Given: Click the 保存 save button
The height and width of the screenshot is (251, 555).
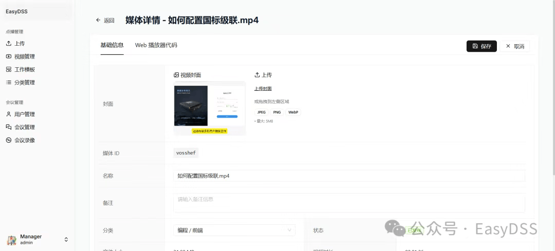Looking at the screenshot, I should pos(482,46).
